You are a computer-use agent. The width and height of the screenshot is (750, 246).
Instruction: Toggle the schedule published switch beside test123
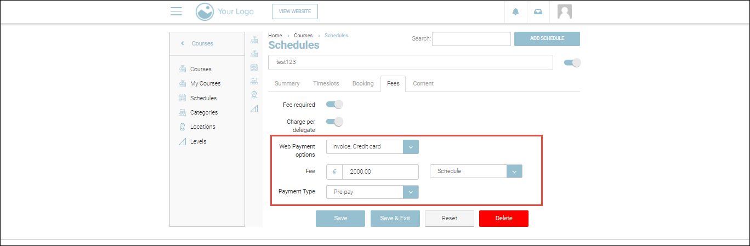point(572,62)
